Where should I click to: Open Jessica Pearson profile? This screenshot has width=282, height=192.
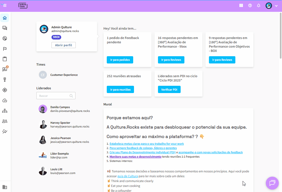coord(60,138)
